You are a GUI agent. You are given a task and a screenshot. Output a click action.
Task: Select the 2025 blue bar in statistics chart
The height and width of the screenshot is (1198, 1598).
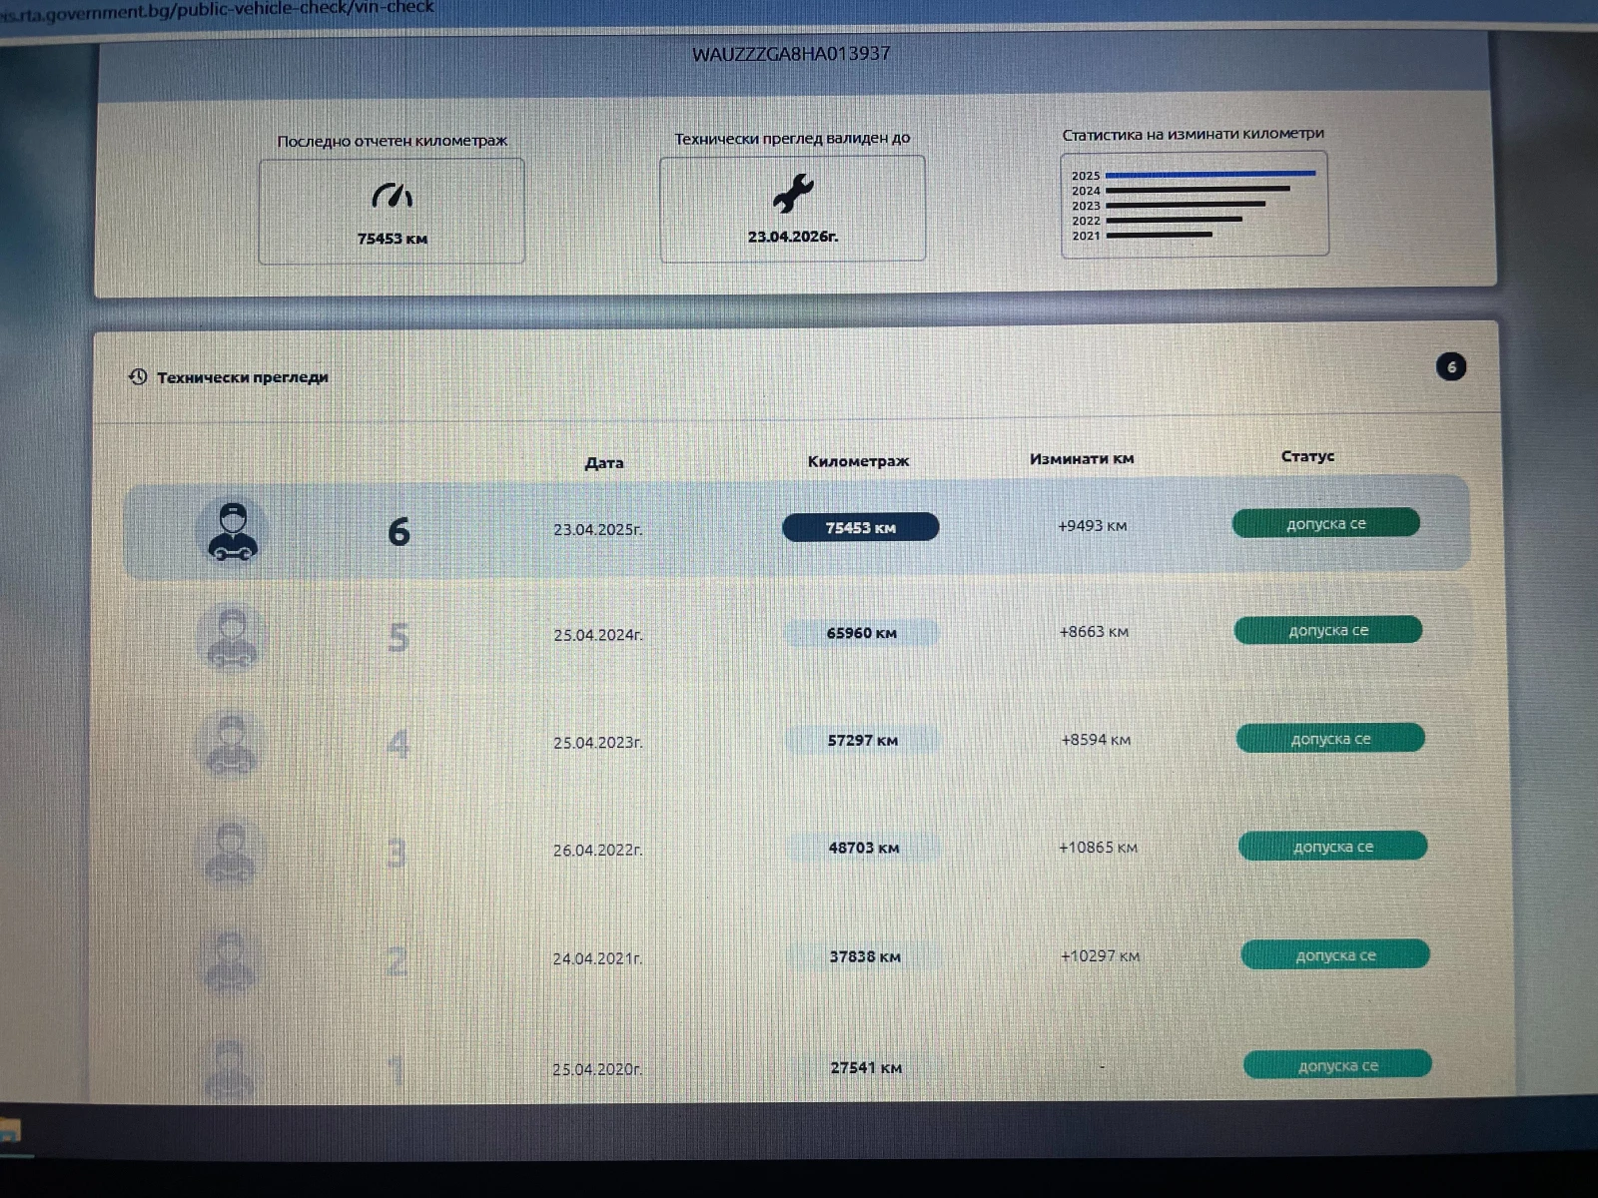tap(1209, 174)
